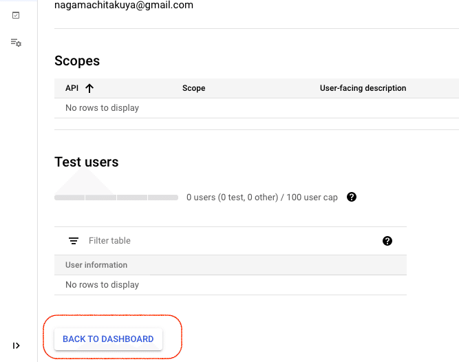Open help icon in the filter row
The width and height of the screenshot is (459, 362).
coord(387,241)
